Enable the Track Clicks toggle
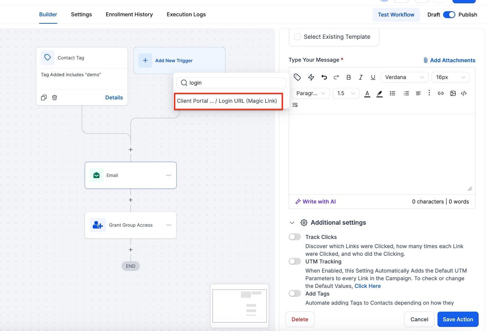The image size is (488, 331). coord(295,237)
